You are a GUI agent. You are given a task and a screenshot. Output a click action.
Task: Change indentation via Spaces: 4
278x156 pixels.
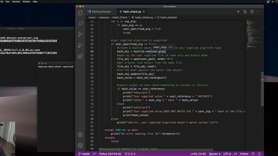tap(214, 154)
